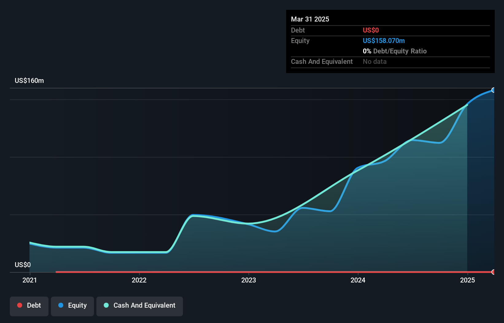This screenshot has height=323, width=504.
Task: Click the No data value in tooltip
Action: click(x=375, y=61)
